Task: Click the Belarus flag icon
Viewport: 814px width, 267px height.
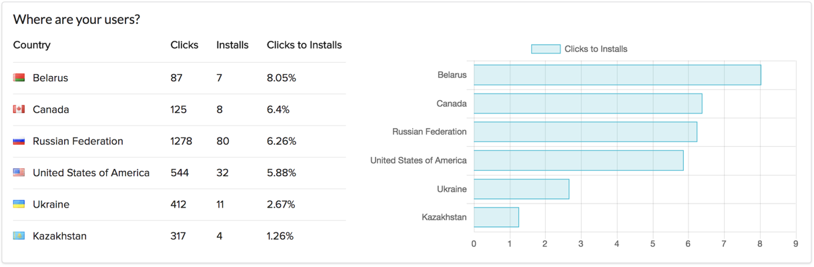Action: [19, 77]
